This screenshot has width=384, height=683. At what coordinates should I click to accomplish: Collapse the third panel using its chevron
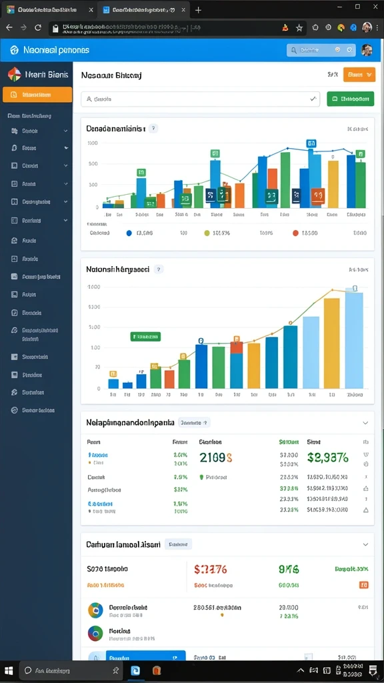(x=365, y=422)
